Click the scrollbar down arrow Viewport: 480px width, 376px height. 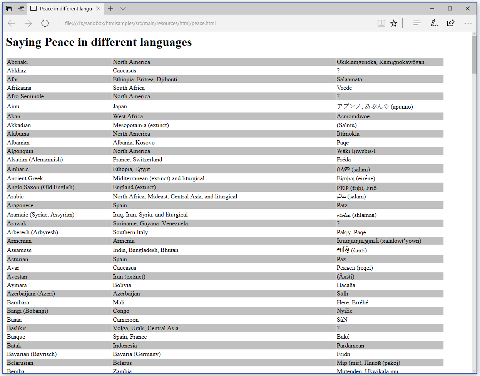pos(474,371)
